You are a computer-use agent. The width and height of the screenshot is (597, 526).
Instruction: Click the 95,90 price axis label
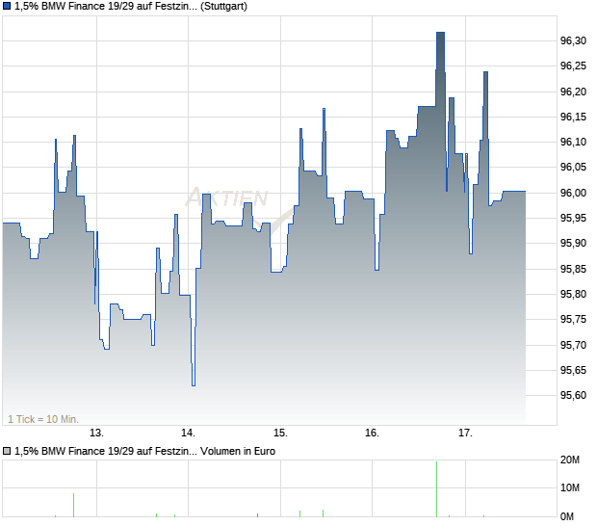(x=573, y=243)
